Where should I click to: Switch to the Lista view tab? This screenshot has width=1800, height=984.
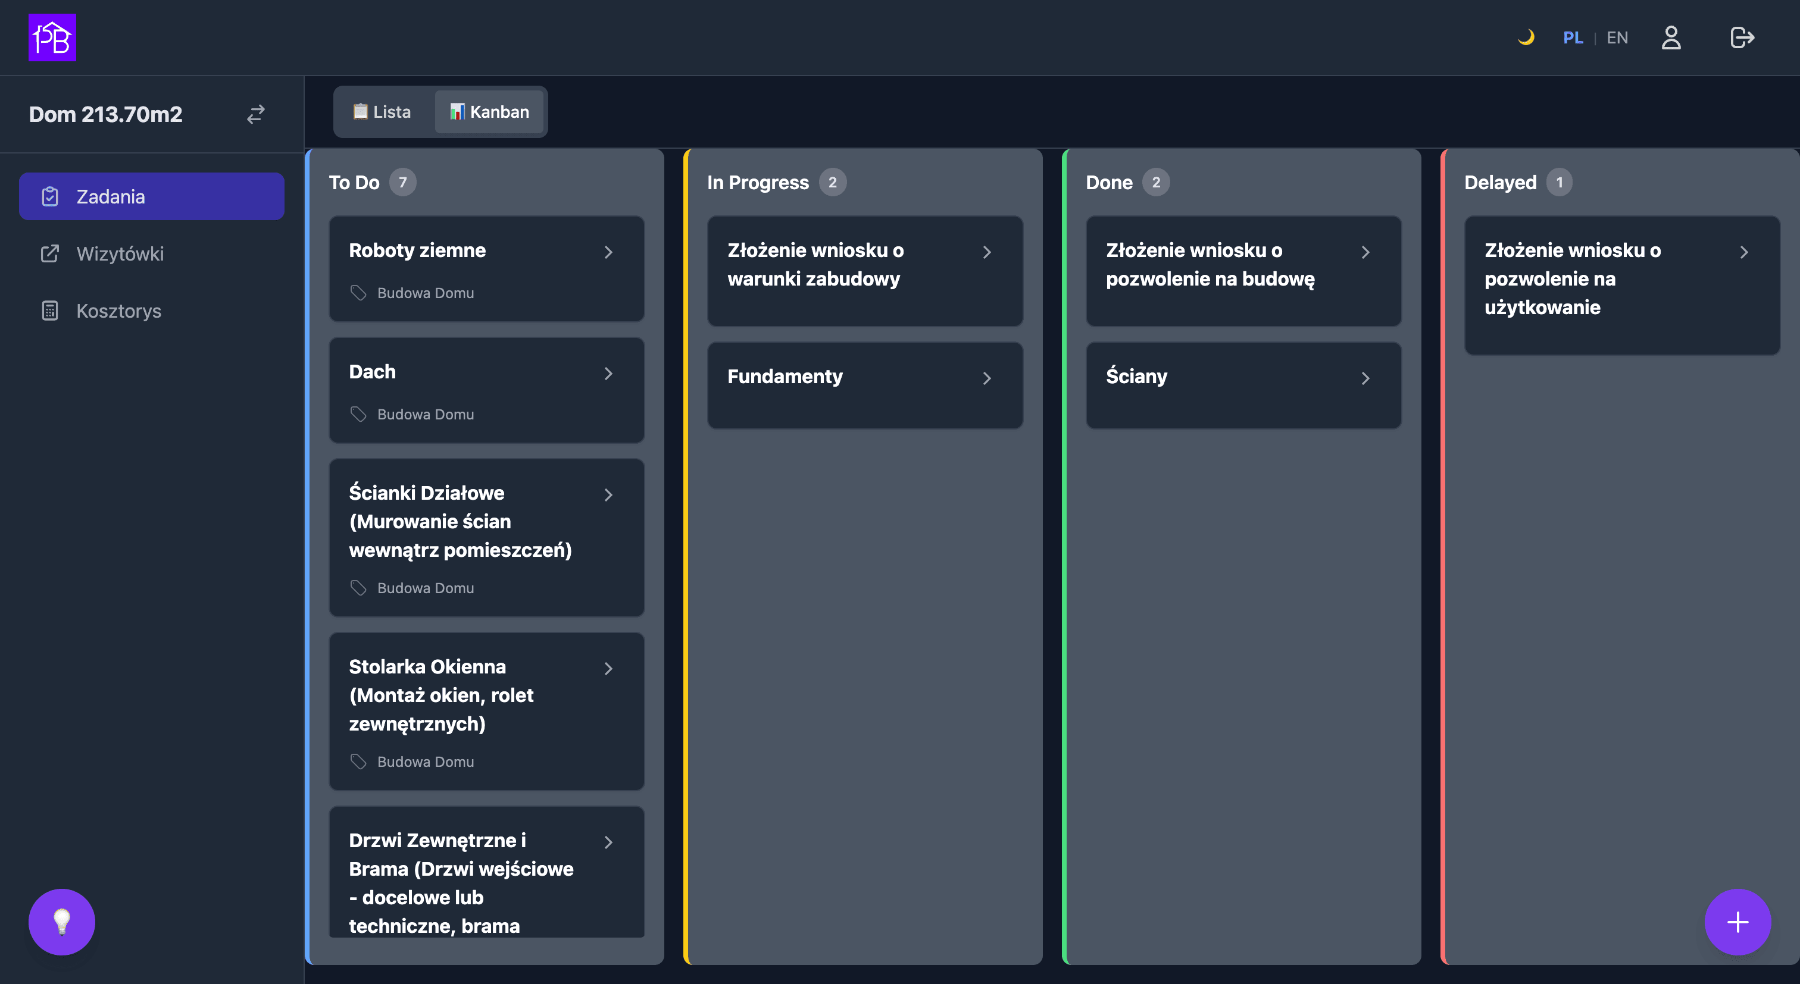[382, 111]
